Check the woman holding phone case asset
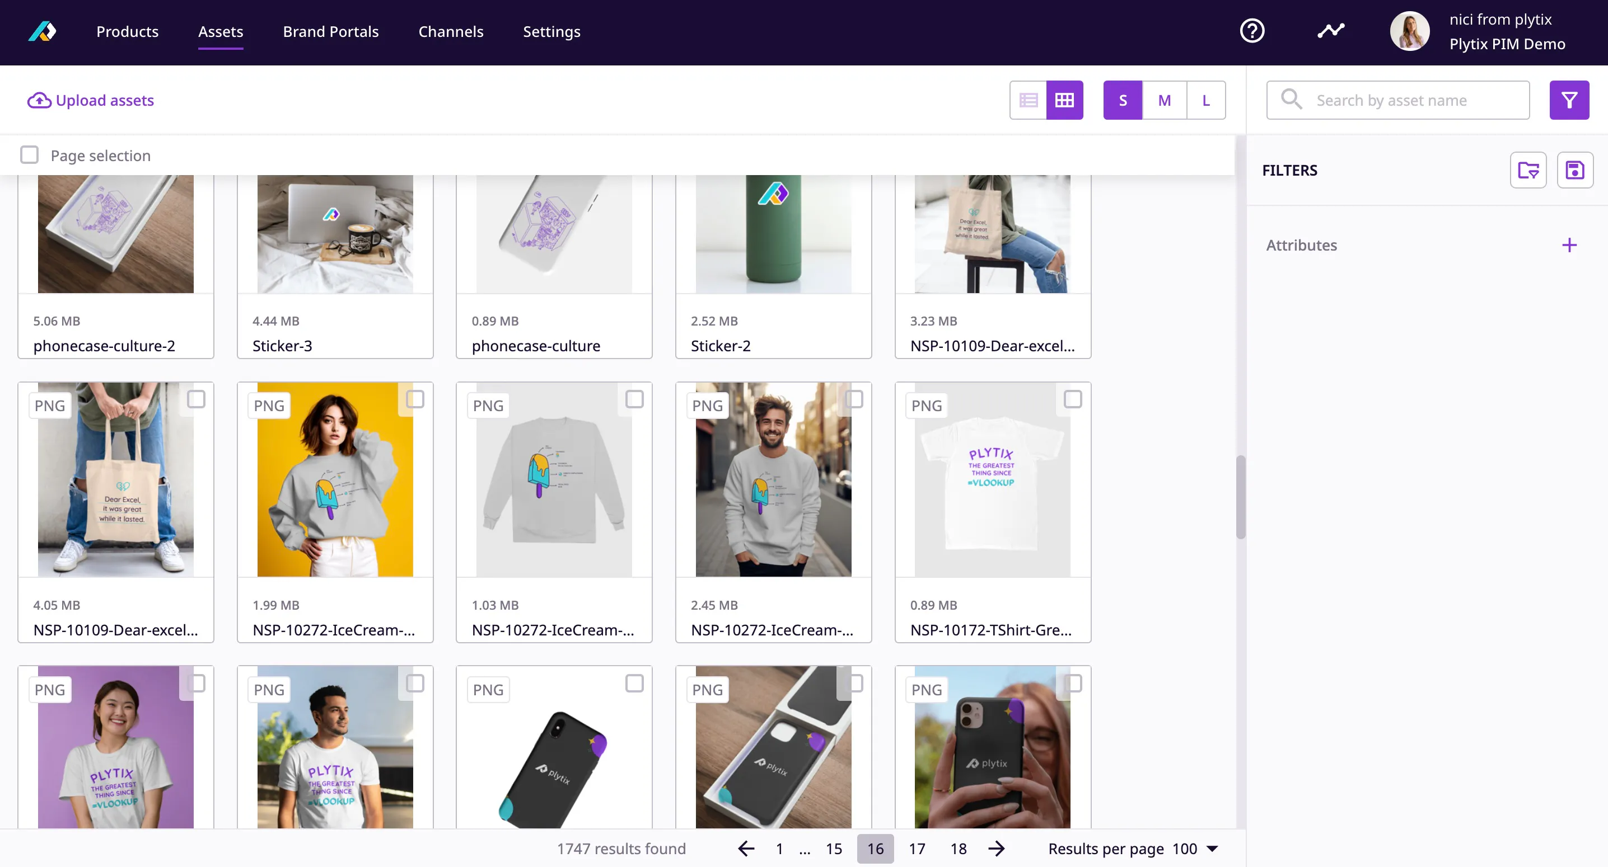This screenshot has width=1608, height=867. click(1072, 683)
